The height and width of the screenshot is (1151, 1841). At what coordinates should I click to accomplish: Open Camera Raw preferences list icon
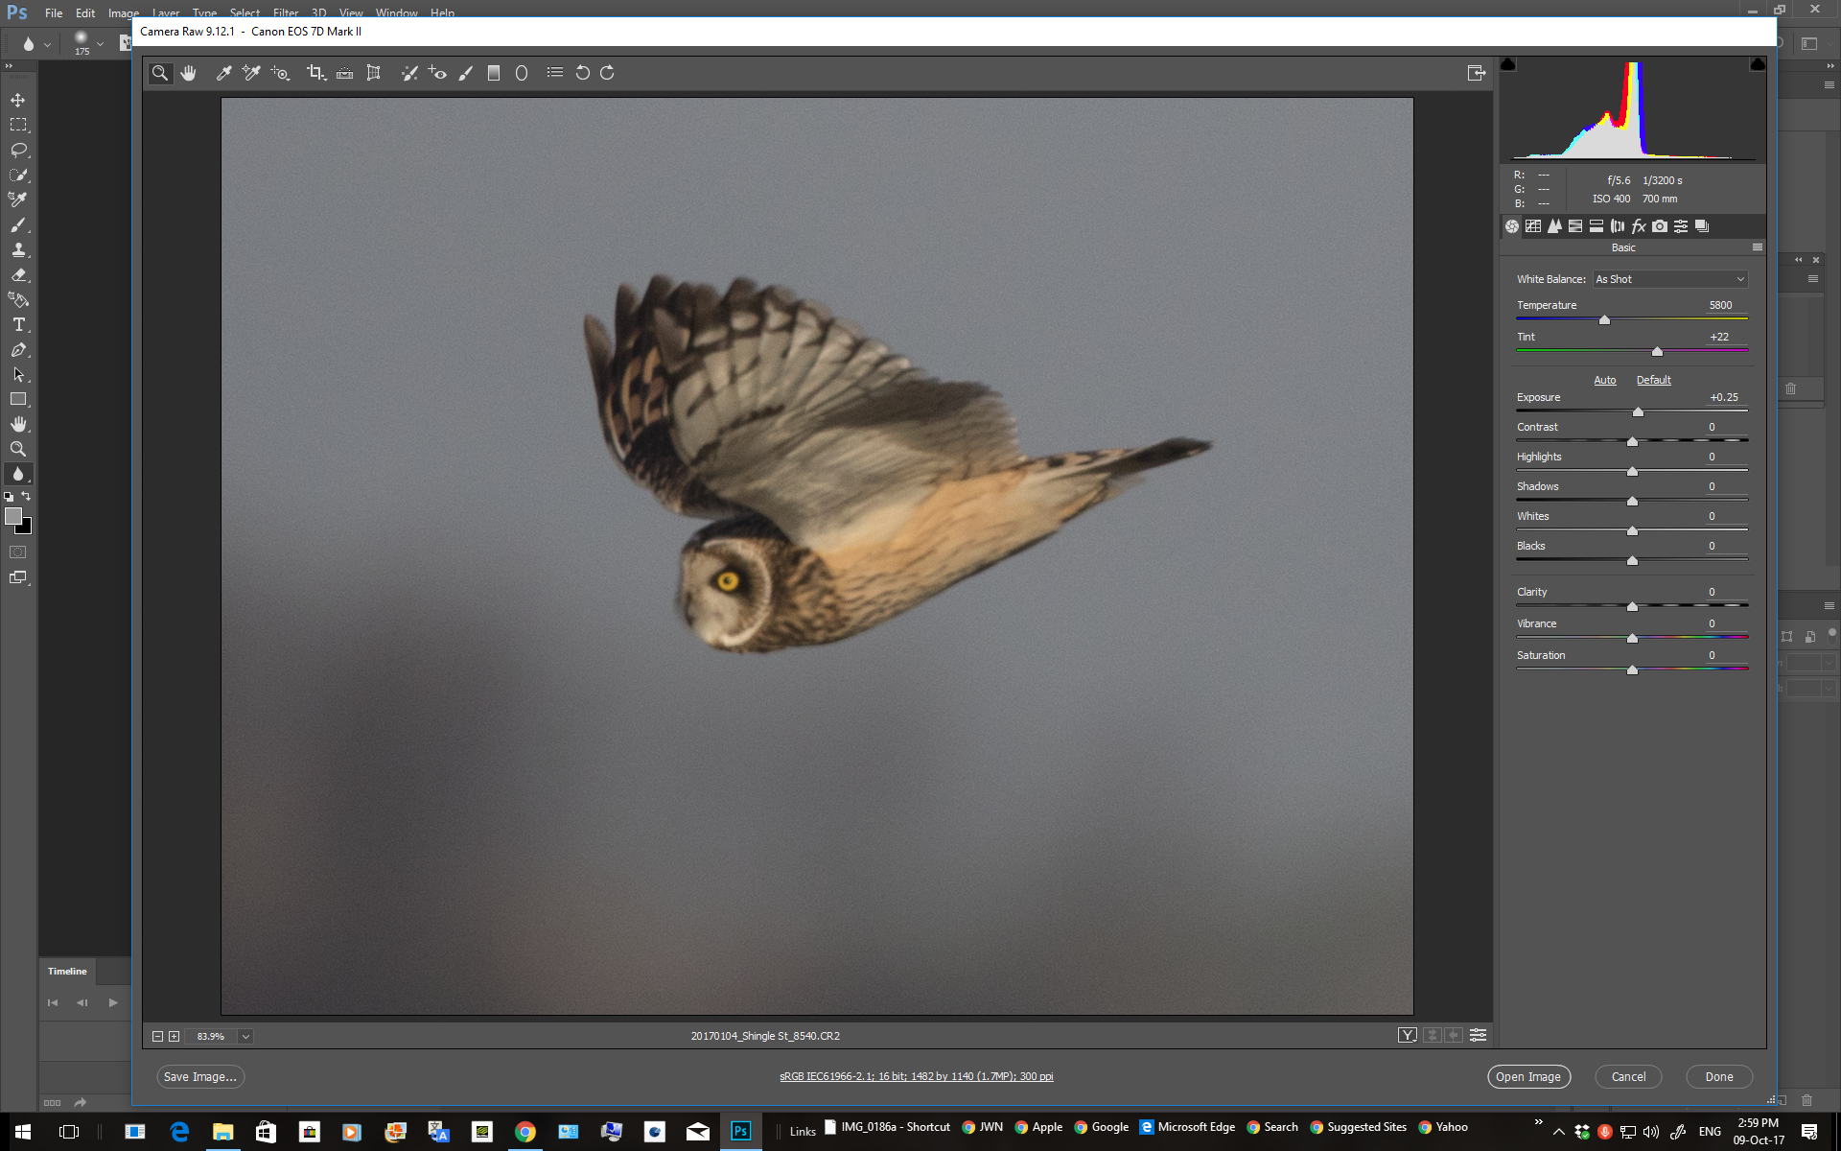tap(555, 72)
